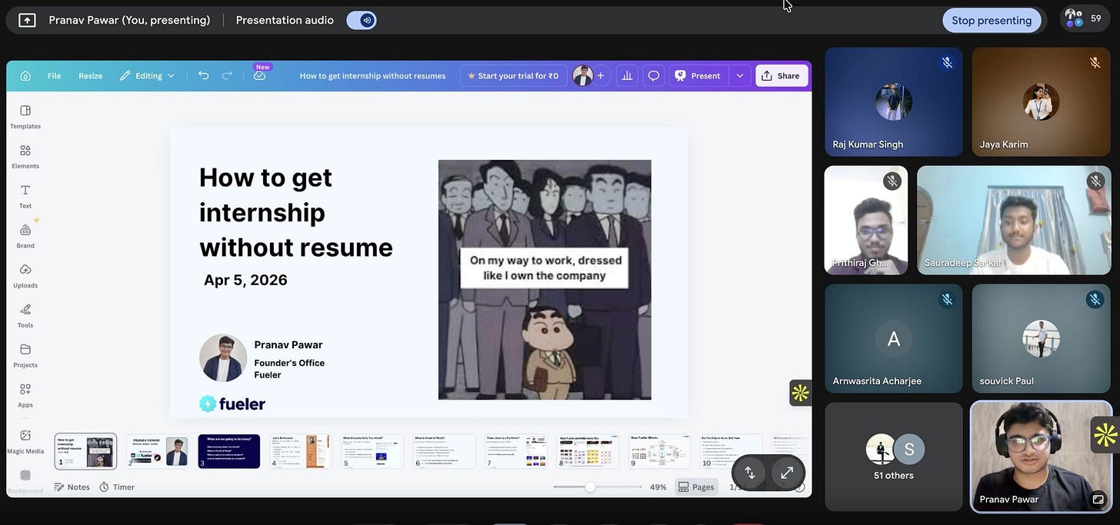1120x525 pixels.
Task: Open Tools sidebar panel
Action: click(x=25, y=315)
